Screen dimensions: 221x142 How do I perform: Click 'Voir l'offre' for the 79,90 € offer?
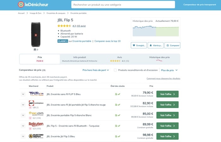(167, 94)
